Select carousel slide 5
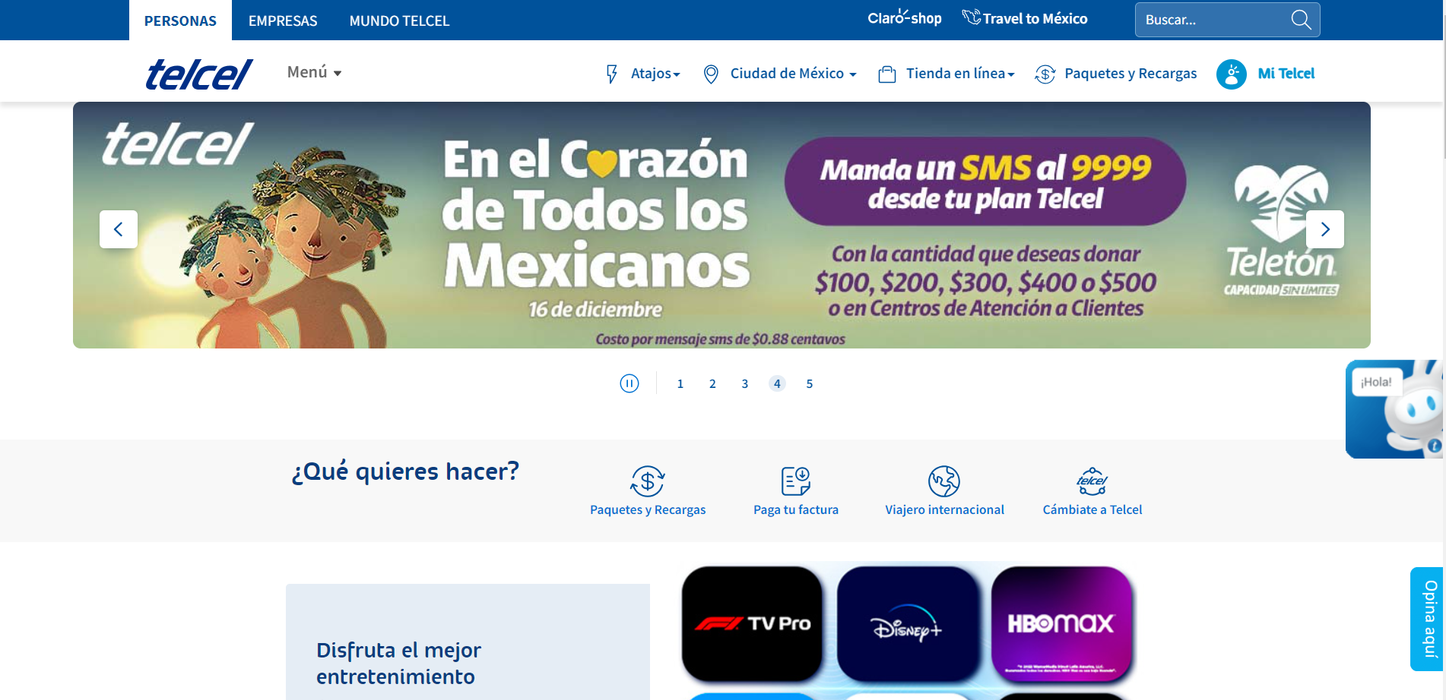This screenshot has height=700, width=1446. 810,383
